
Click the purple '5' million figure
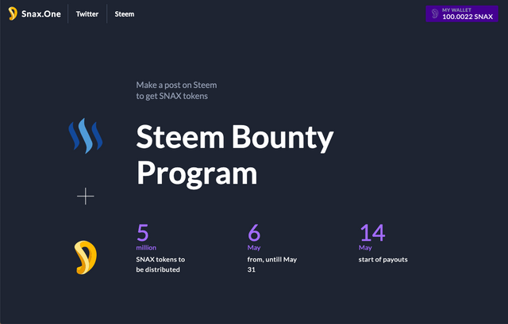pos(143,232)
